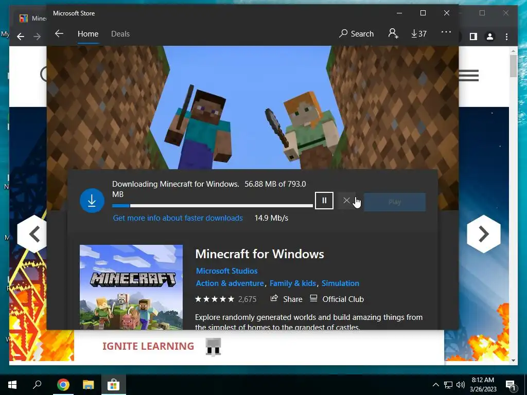This screenshot has height=395, width=527.
Task: Show hidden system tray icons
Action: [435, 385]
